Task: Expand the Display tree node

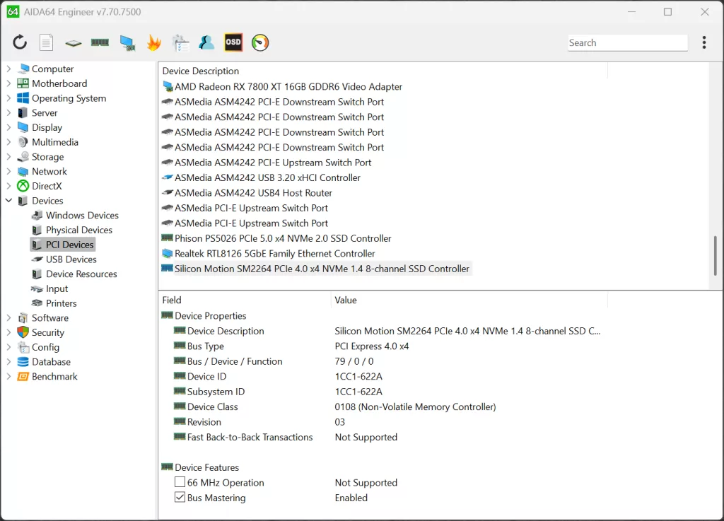Action: point(8,127)
